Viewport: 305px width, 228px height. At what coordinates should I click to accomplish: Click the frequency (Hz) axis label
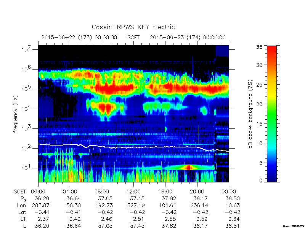click(x=16, y=114)
